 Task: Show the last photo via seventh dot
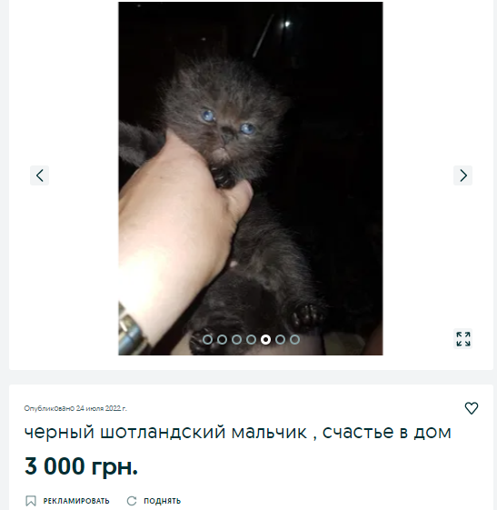[294, 340]
